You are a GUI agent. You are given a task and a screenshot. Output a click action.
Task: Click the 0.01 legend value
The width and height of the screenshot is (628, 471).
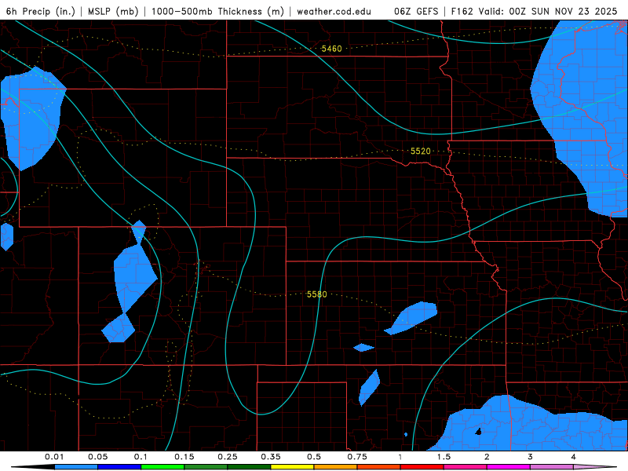(x=54, y=457)
